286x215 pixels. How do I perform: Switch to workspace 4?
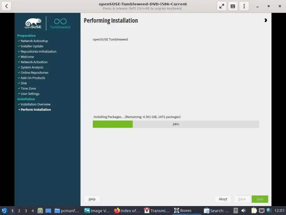33,211
